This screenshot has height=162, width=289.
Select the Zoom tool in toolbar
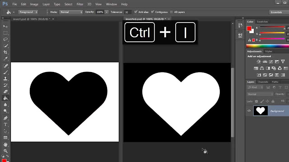click(5, 151)
